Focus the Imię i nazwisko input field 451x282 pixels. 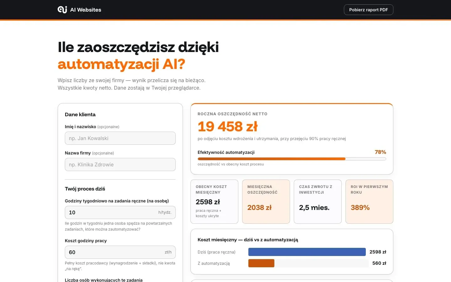tap(120, 138)
